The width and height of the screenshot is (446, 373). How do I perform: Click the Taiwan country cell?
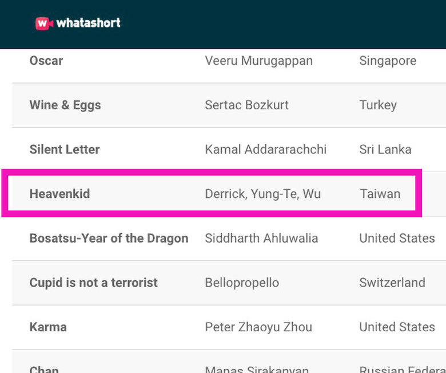coord(380,194)
